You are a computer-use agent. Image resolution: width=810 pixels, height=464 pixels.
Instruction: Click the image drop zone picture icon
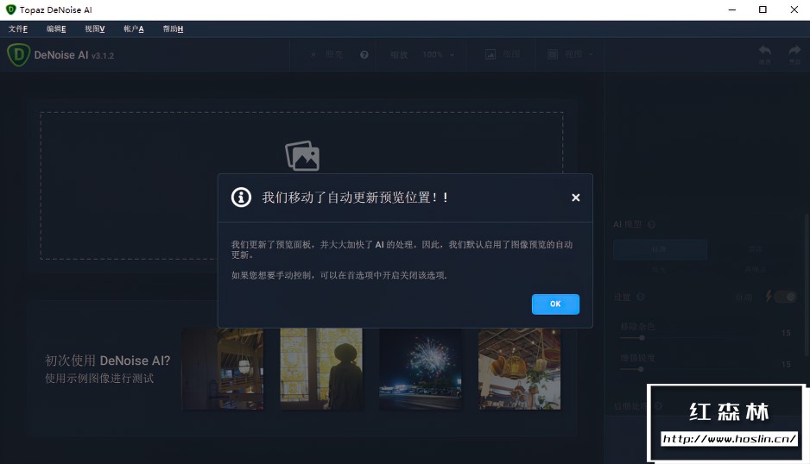coord(302,156)
